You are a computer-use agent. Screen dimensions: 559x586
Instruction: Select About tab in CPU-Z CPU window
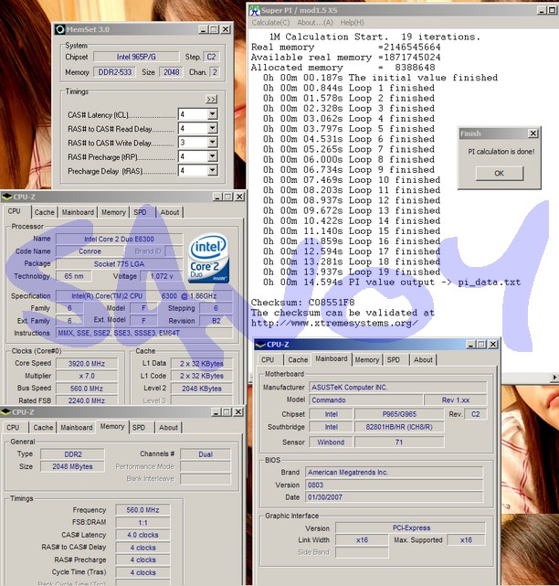pyautogui.click(x=170, y=212)
